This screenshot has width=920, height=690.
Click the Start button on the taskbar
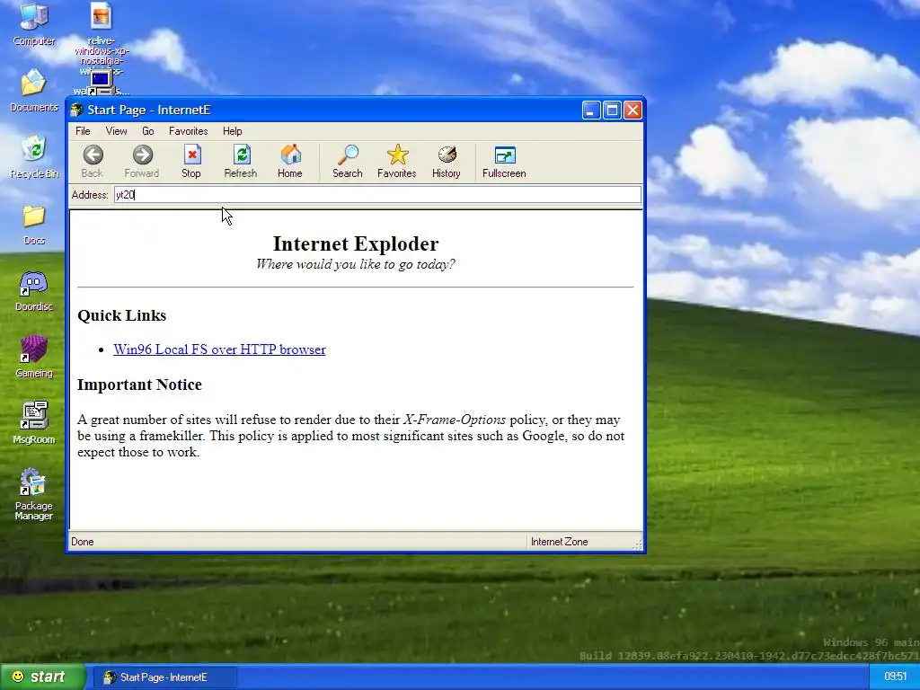41,677
